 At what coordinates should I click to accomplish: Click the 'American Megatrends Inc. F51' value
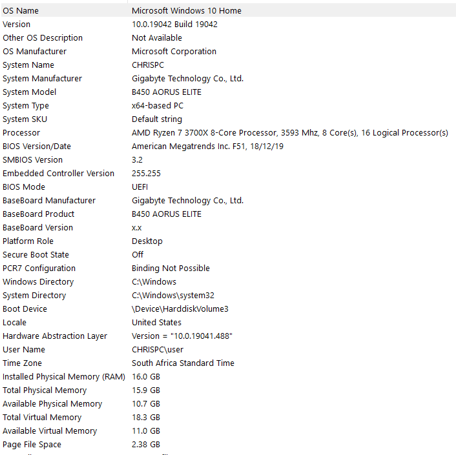pyautogui.click(x=207, y=147)
